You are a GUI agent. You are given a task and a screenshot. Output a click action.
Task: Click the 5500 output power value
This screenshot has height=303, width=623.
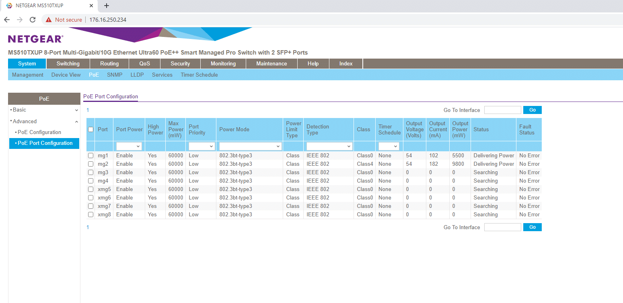coord(458,155)
